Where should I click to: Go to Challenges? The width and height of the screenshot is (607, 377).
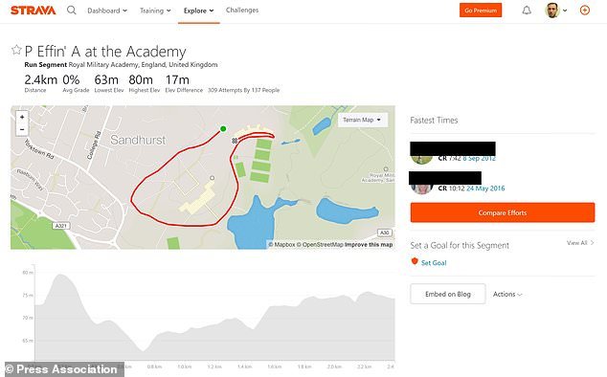pyautogui.click(x=242, y=11)
